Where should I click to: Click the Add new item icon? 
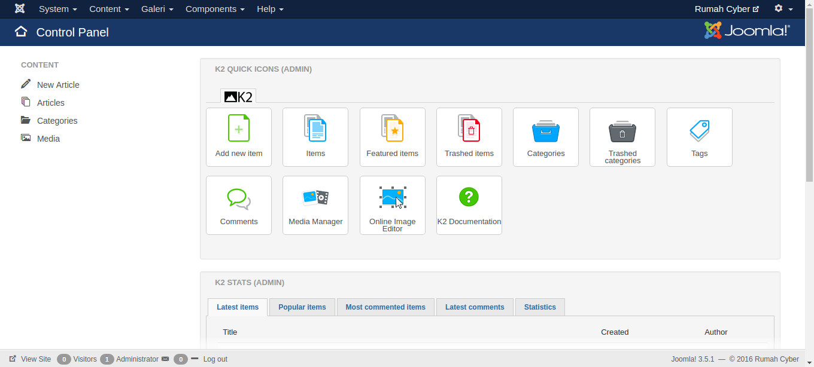click(x=239, y=129)
